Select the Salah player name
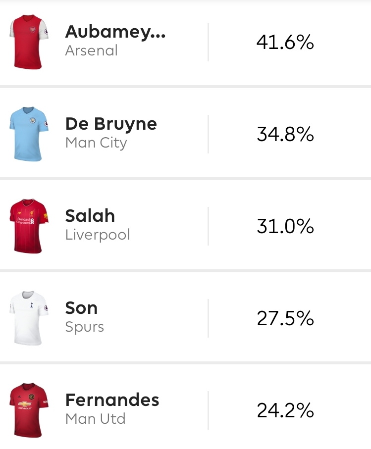 (90, 216)
